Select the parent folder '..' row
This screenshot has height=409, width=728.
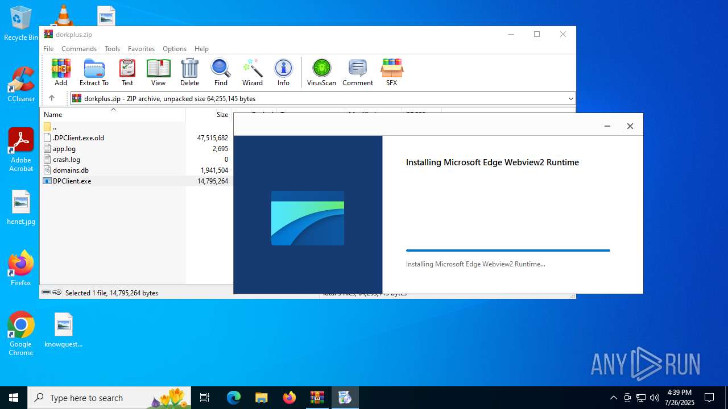[x=135, y=127]
